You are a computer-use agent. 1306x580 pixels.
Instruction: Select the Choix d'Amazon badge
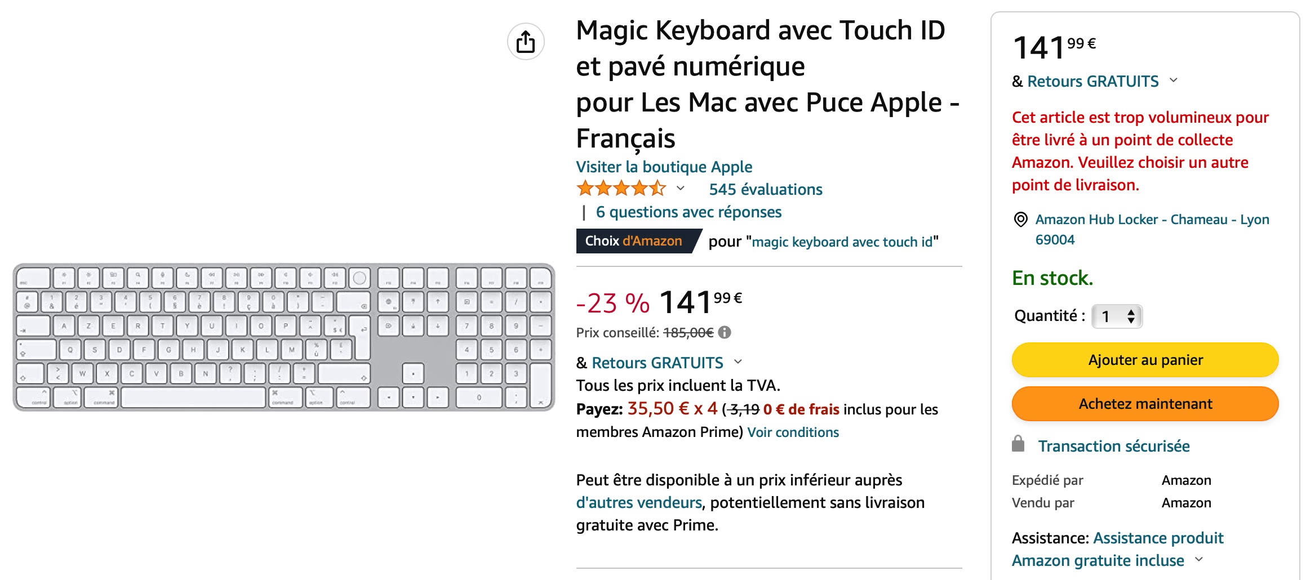tap(636, 241)
